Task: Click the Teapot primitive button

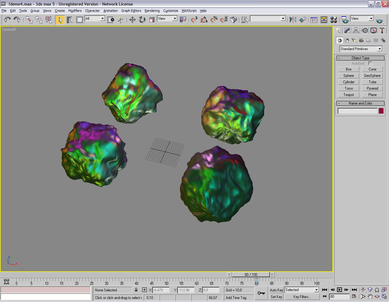Action: (x=349, y=95)
